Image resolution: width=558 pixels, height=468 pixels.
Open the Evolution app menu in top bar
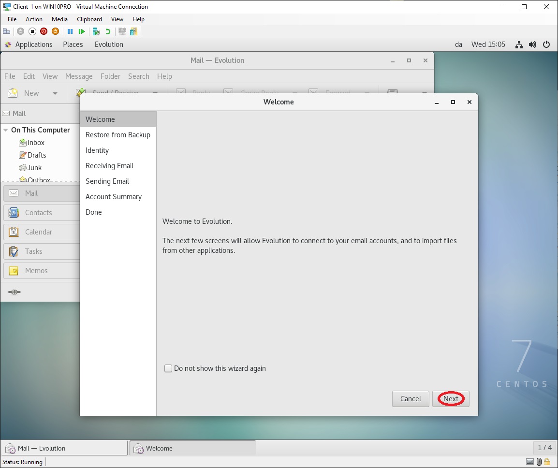click(109, 44)
